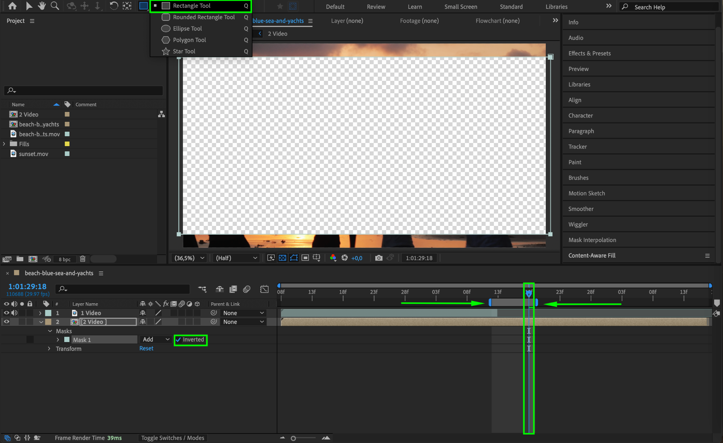Image resolution: width=723 pixels, height=443 pixels.
Task: Click the Home icon
Action: tap(12, 6)
